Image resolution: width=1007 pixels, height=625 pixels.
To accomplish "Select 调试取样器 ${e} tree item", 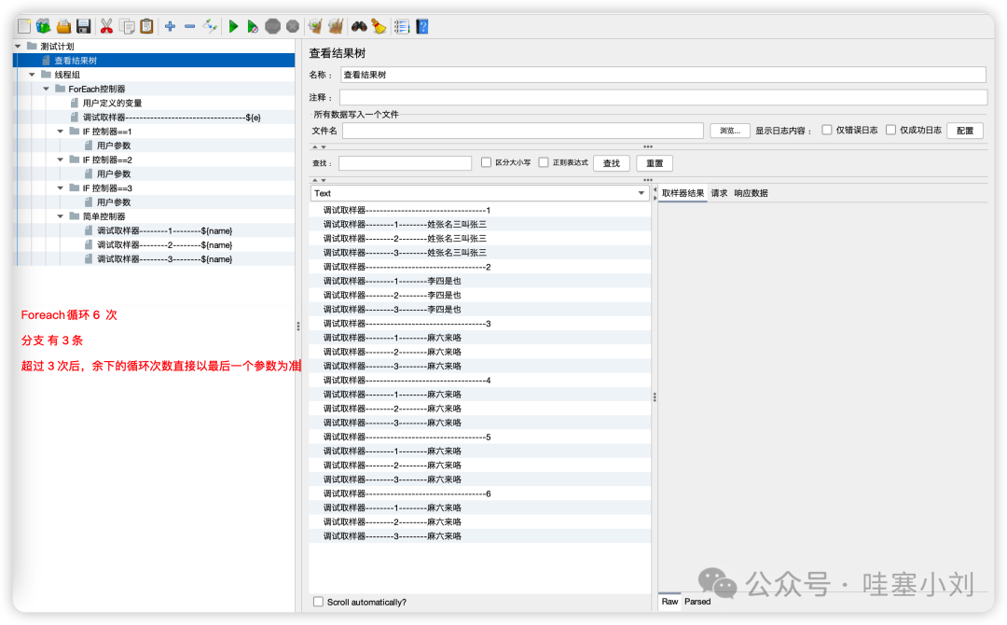I will (172, 117).
